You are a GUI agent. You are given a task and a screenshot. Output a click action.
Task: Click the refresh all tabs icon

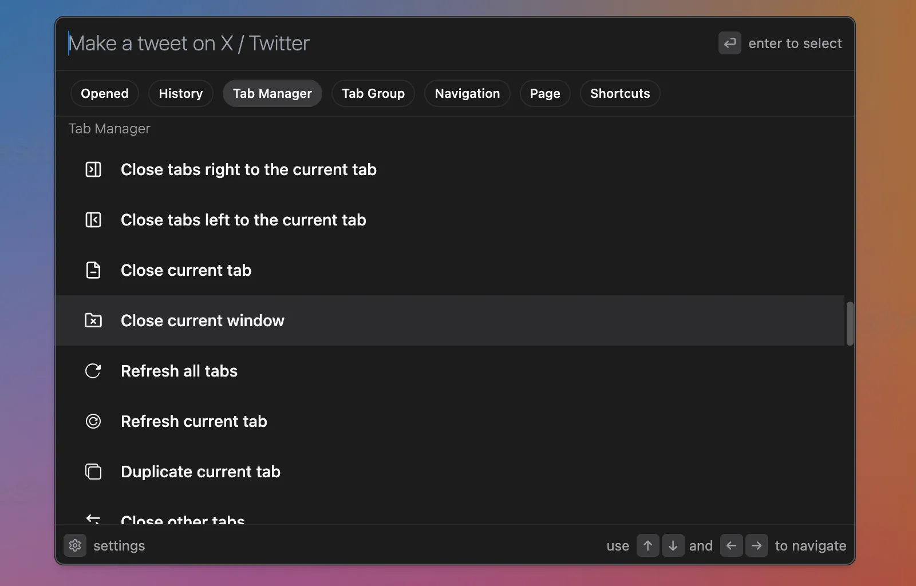[x=93, y=371]
